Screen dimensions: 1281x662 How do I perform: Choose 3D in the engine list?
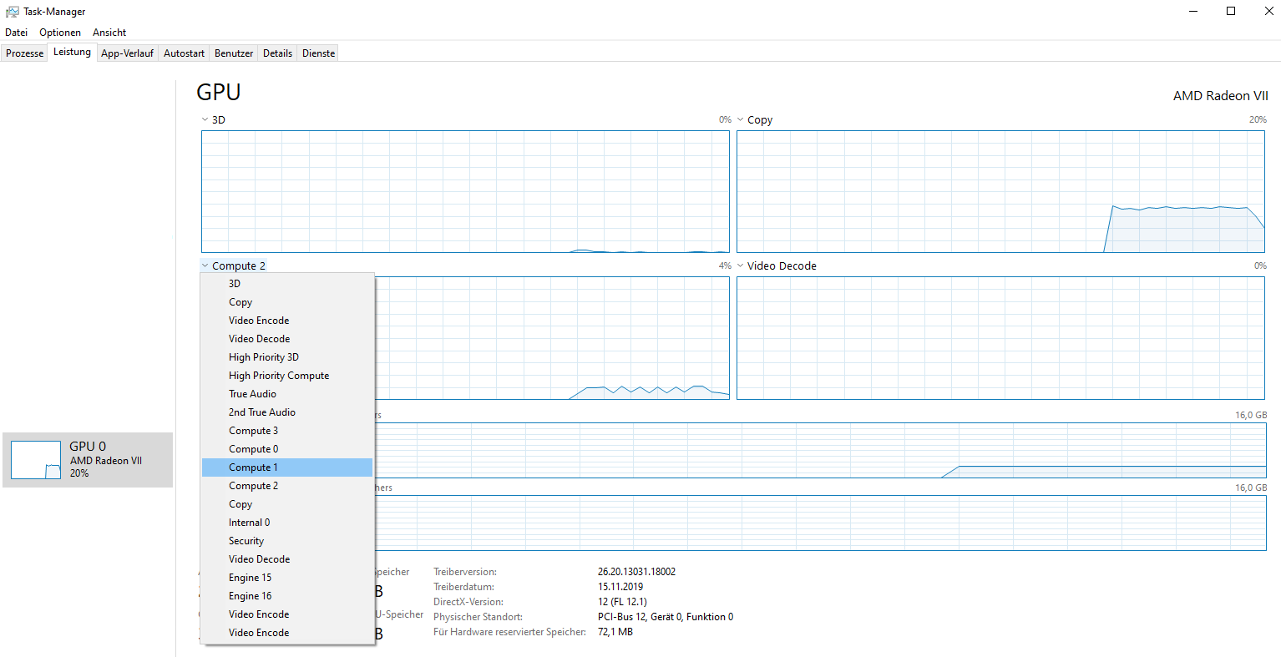click(x=287, y=284)
